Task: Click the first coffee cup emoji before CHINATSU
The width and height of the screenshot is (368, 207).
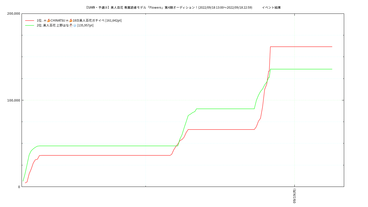Action: [x=45, y=20]
